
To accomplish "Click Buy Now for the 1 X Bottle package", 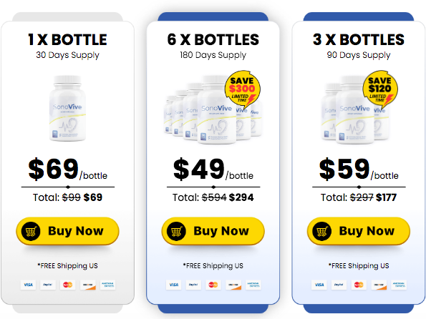I will (67, 231).
